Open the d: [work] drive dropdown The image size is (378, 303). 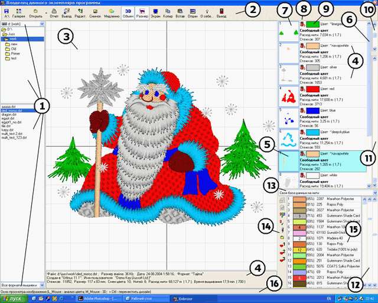[42, 24]
